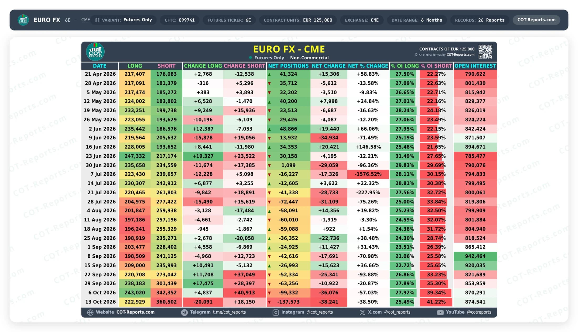
Task: Click the RECORDS: 26 Reports pill
Action: pos(480,20)
